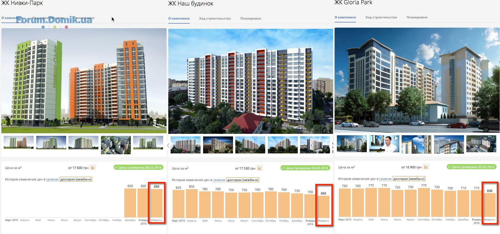Select долларах (межбанк) for Нивки-Парк price history
500x234 pixels.
coord(76,179)
